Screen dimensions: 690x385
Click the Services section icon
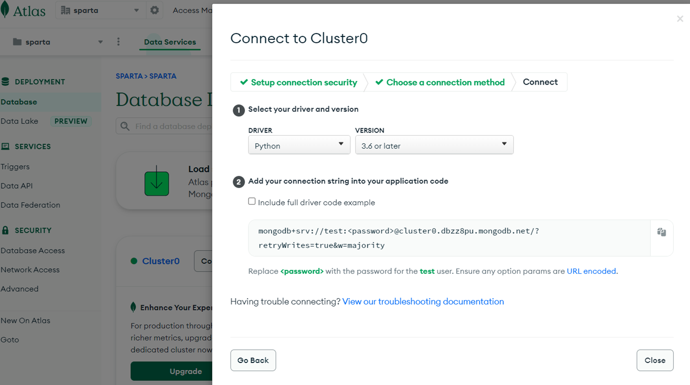(x=5, y=146)
